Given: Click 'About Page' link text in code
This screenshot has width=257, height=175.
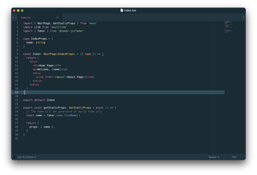Looking at the screenshot, I should (x=75, y=77).
